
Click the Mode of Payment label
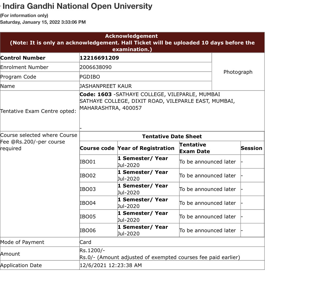pyautogui.click(x=22, y=242)
